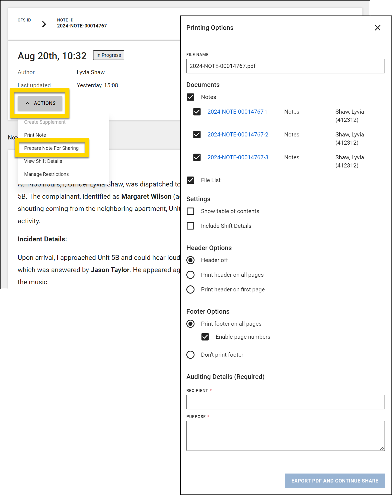Select Manage Restrictions option
Image resolution: width=392 pixels, height=495 pixels.
[x=46, y=174]
